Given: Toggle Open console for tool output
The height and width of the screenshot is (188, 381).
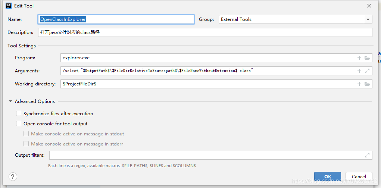Looking at the screenshot, I should 19,124.
